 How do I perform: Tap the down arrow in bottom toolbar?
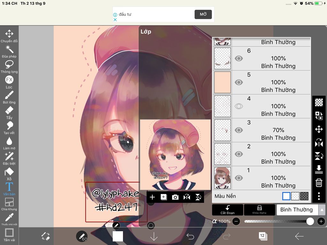(154, 236)
